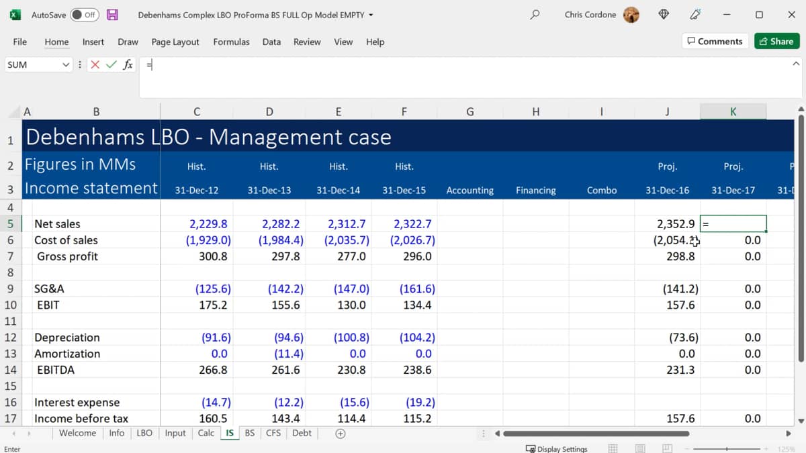Click the active cell K5 containing equals sign
This screenshot has height=453, width=806.
[733, 223]
